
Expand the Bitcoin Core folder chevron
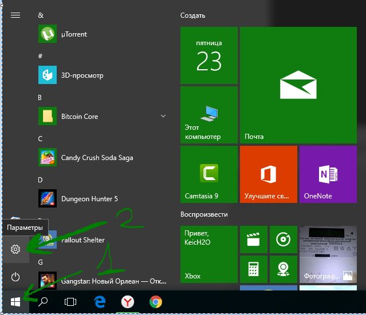tap(163, 116)
